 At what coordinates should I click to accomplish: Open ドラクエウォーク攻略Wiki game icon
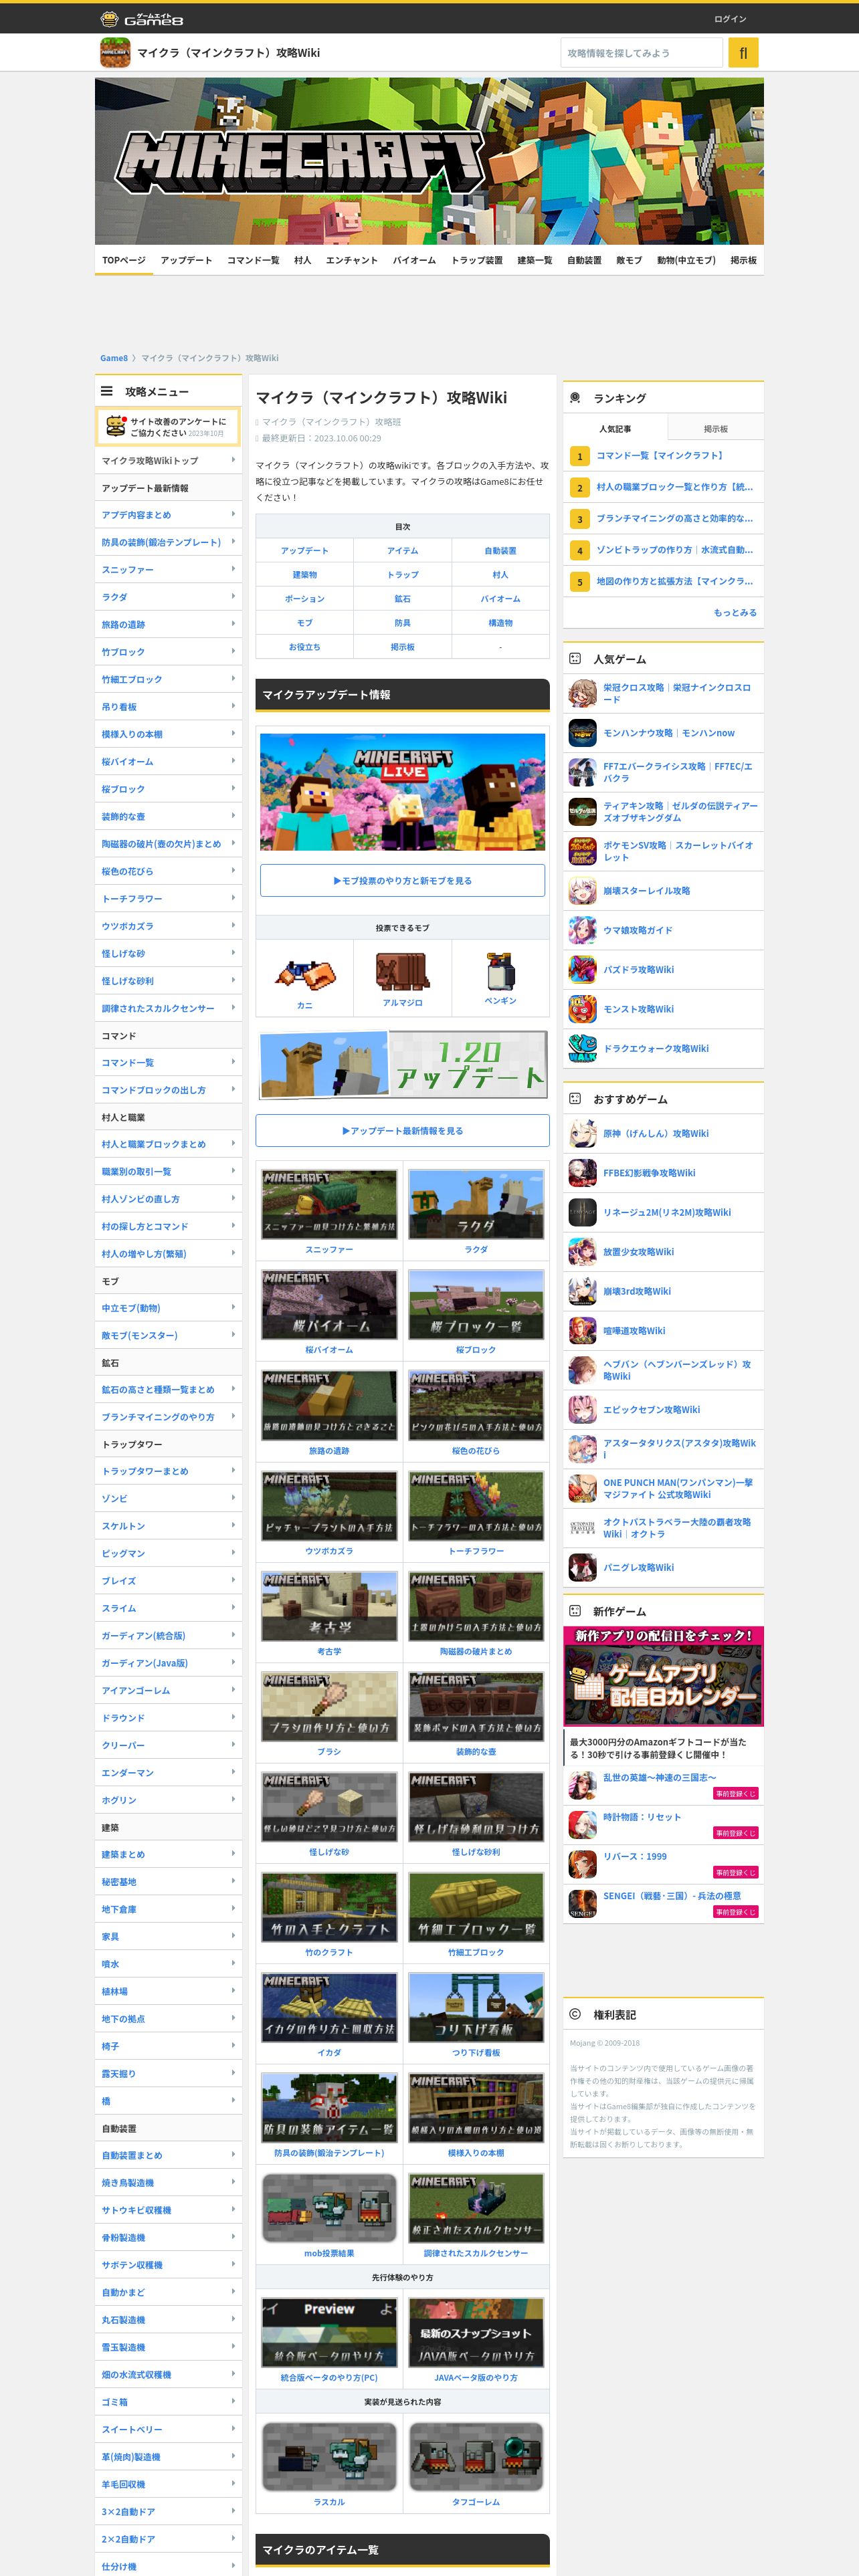(x=582, y=1049)
